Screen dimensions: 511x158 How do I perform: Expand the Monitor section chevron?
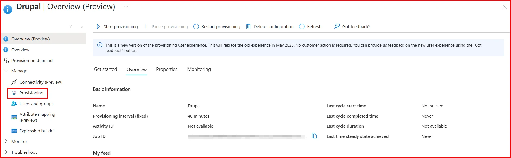tap(6, 141)
